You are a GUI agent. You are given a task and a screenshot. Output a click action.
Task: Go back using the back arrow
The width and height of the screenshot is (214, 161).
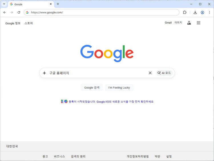pyautogui.click(x=5, y=12)
